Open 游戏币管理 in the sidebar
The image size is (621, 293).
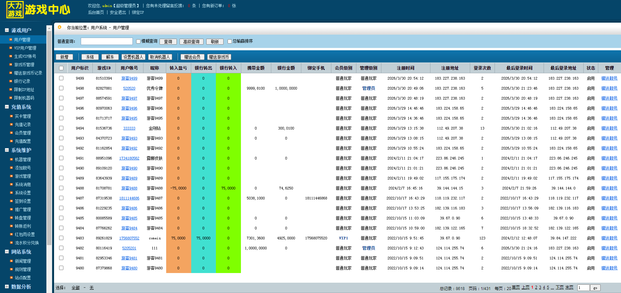(x=24, y=65)
